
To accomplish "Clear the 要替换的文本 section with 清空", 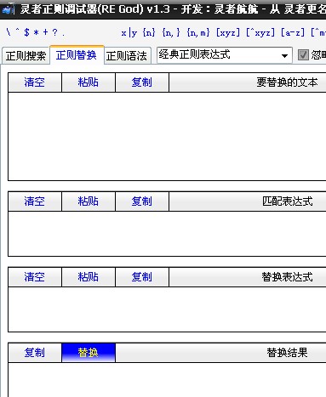I will 35,82.
